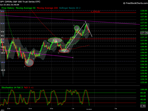148x111 pixels.
Task: Click the %D 3 +1 indicator label
Action: click(x=29, y=88)
